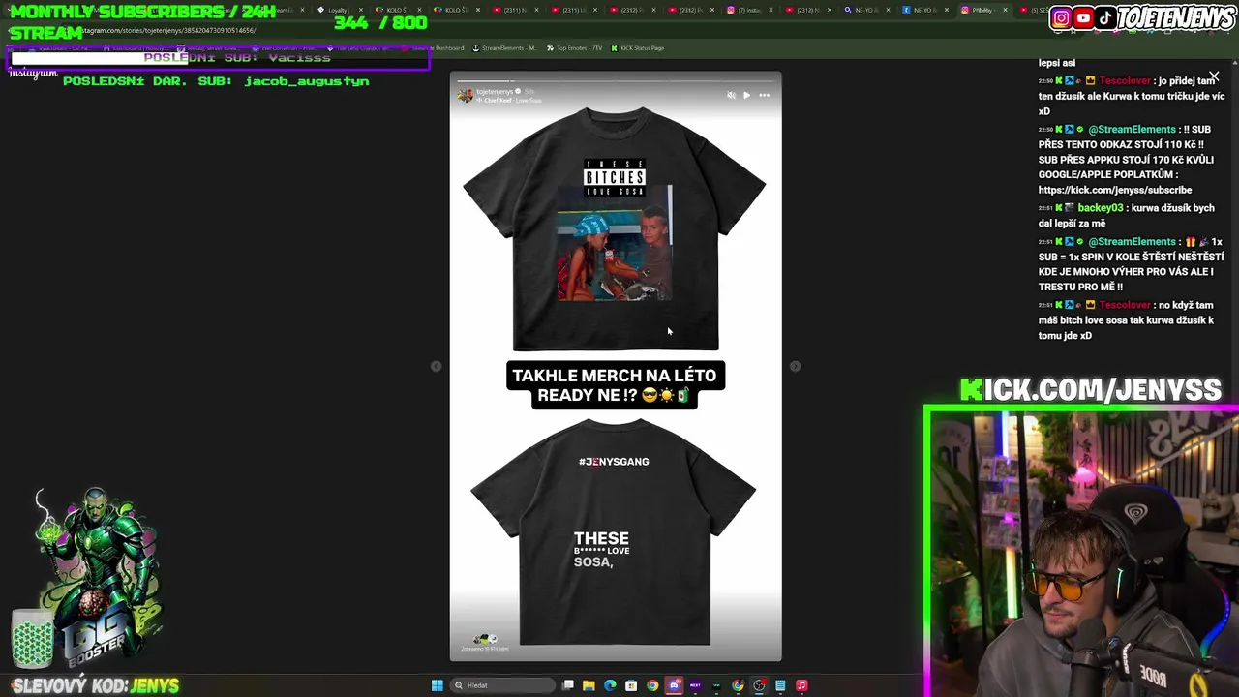The width and height of the screenshot is (1239, 697).
Task: Go to the previous story arrow
Action: point(436,366)
